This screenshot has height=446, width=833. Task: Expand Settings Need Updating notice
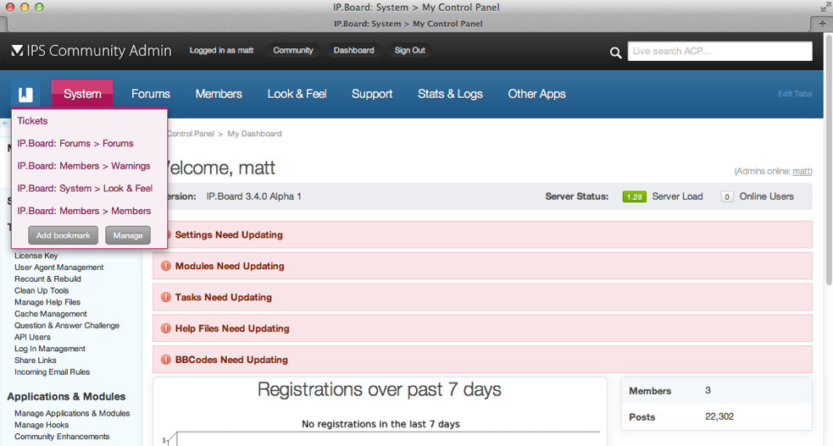point(482,235)
